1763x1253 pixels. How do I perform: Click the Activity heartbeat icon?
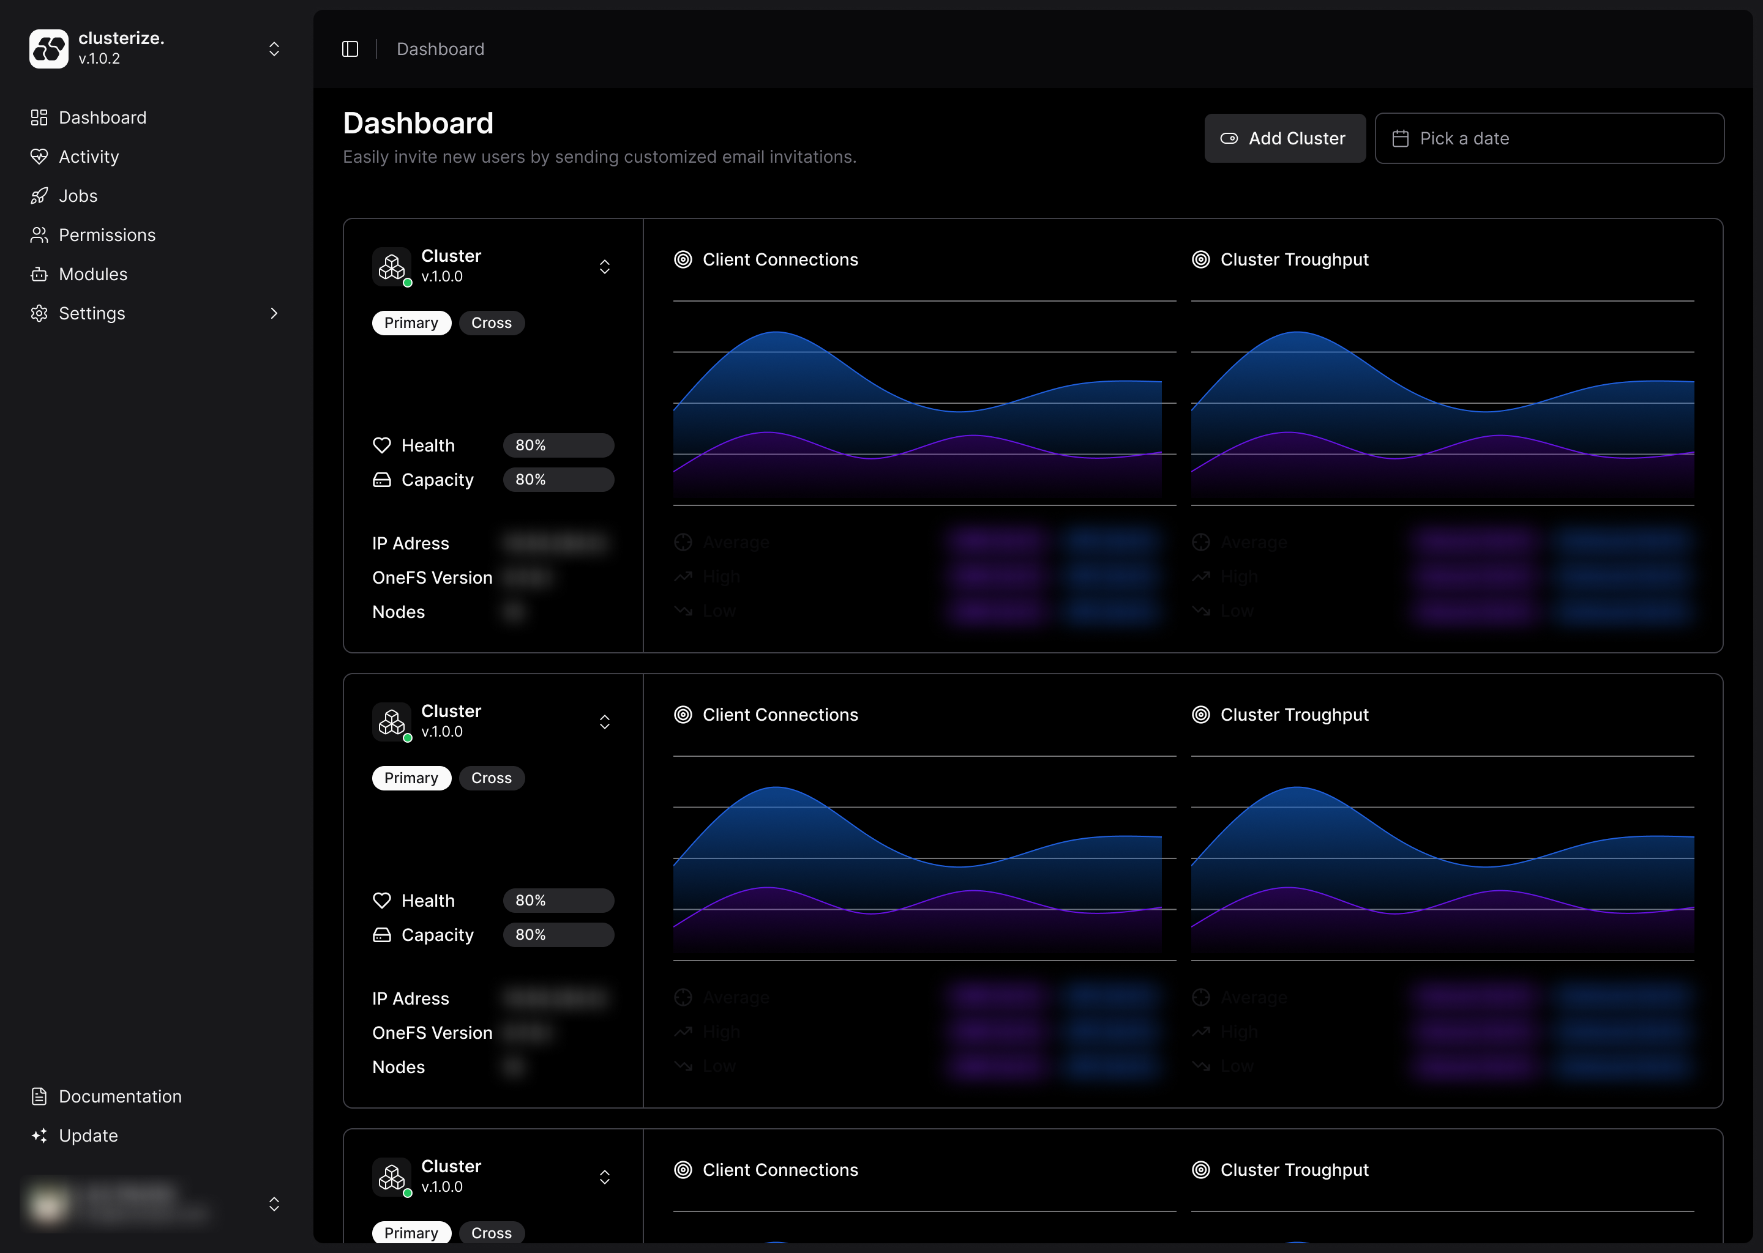coord(39,157)
